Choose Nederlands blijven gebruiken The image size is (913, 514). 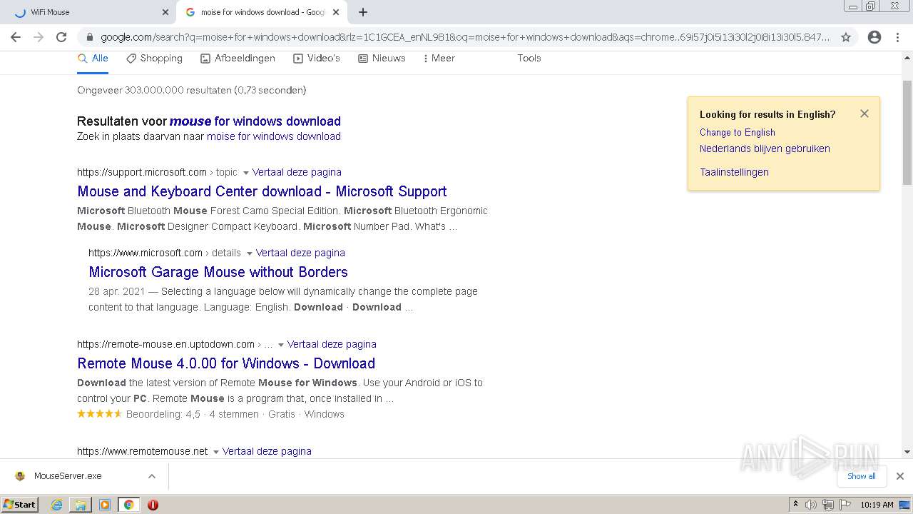tap(765, 148)
